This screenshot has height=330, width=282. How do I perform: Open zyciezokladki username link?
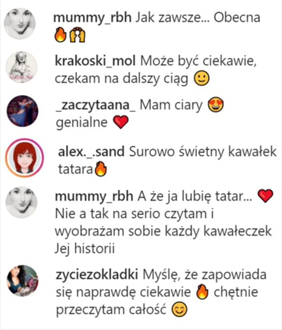[x=97, y=275]
